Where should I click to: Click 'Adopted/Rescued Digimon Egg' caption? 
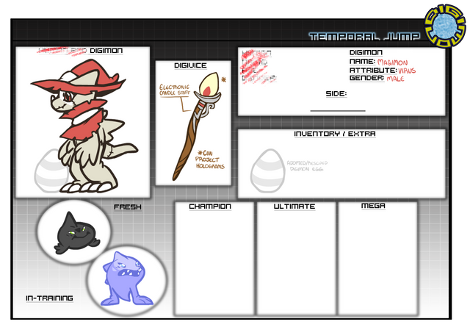coord(307,166)
